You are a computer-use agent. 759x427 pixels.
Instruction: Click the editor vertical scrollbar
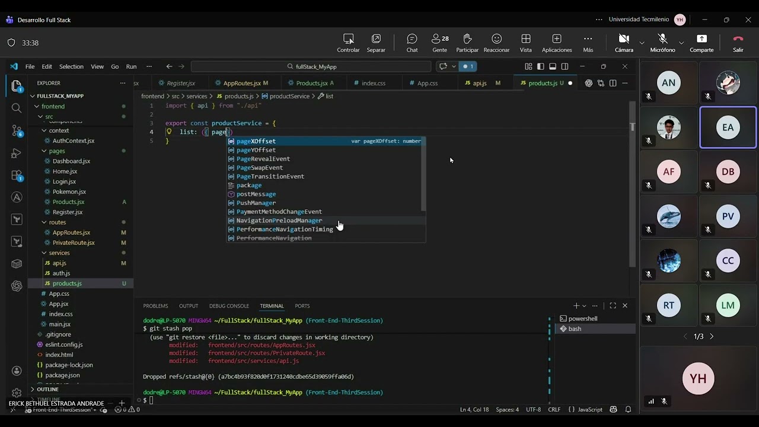[633, 184]
